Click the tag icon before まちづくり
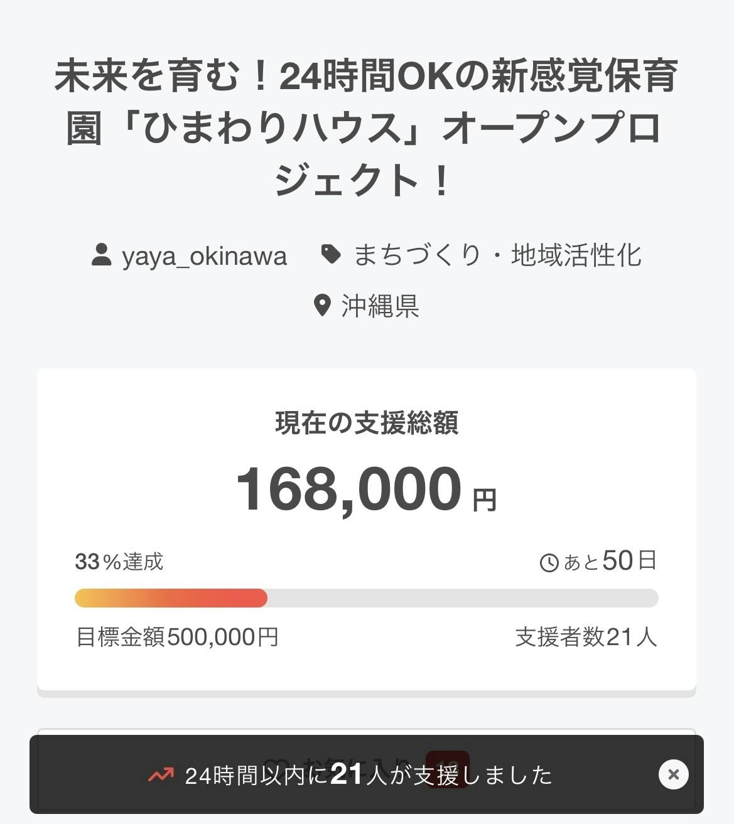 (331, 254)
